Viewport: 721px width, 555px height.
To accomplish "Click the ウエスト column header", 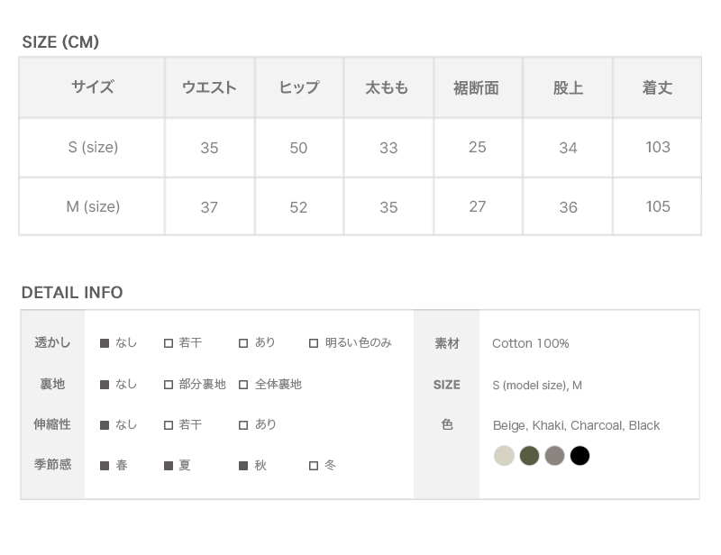I will point(209,87).
